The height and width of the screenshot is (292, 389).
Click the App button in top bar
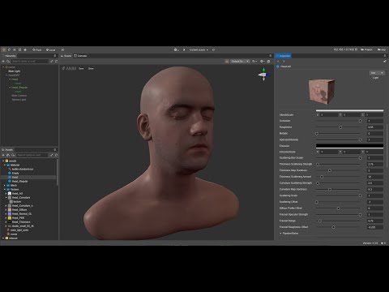(x=382, y=49)
